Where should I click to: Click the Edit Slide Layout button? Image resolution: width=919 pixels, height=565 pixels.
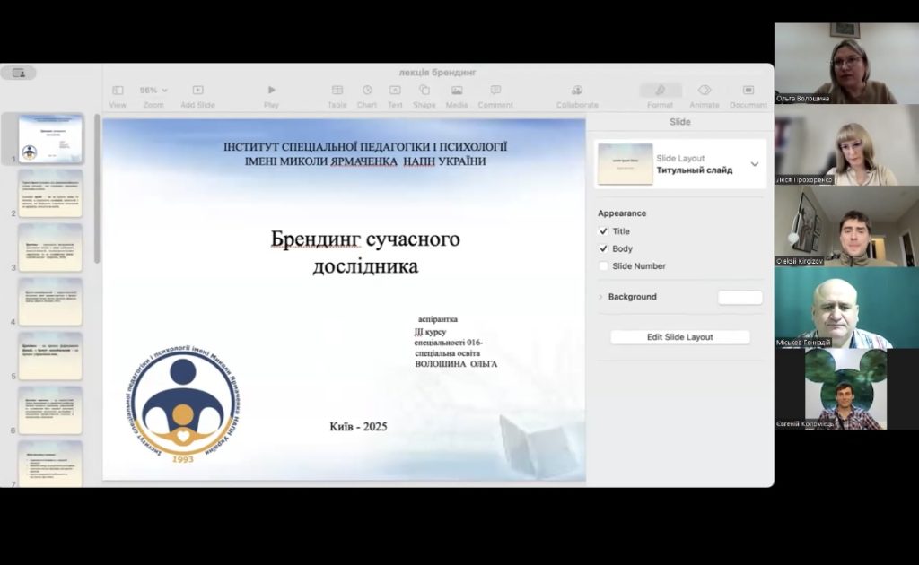pyautogui.click(x=679, y=337)
